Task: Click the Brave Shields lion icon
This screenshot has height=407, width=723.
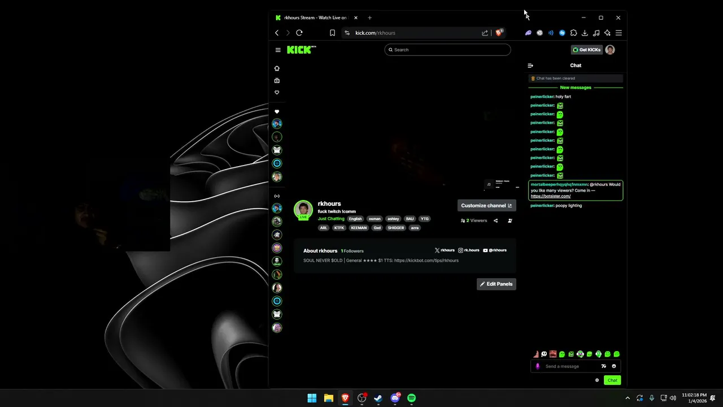Action: [499, 33]
